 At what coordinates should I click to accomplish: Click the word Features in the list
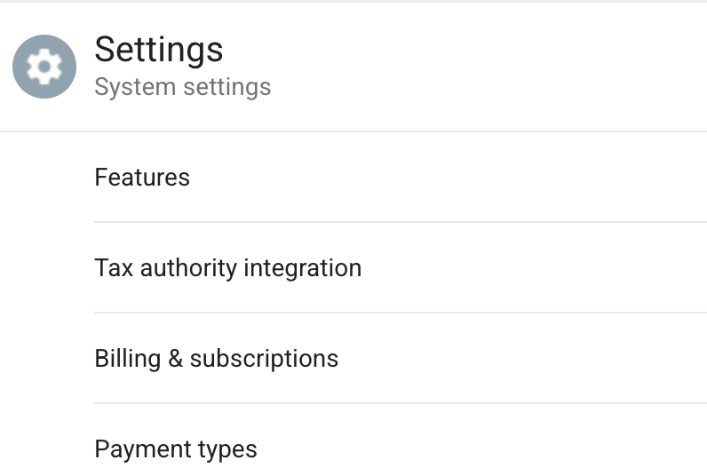point(142,177)
